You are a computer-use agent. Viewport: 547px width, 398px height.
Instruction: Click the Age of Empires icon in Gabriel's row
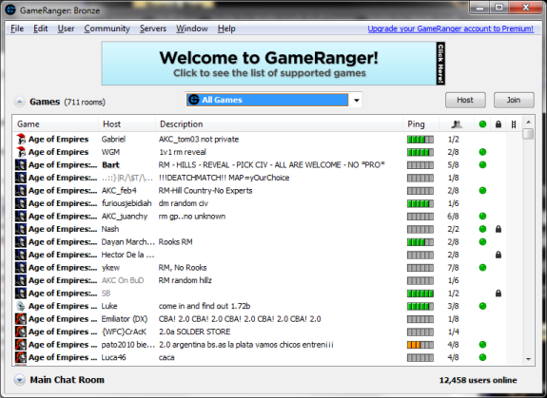(21, 139)
